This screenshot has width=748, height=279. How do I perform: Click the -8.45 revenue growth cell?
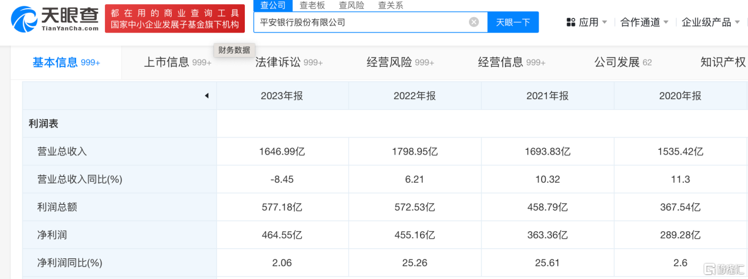point(282,179)
